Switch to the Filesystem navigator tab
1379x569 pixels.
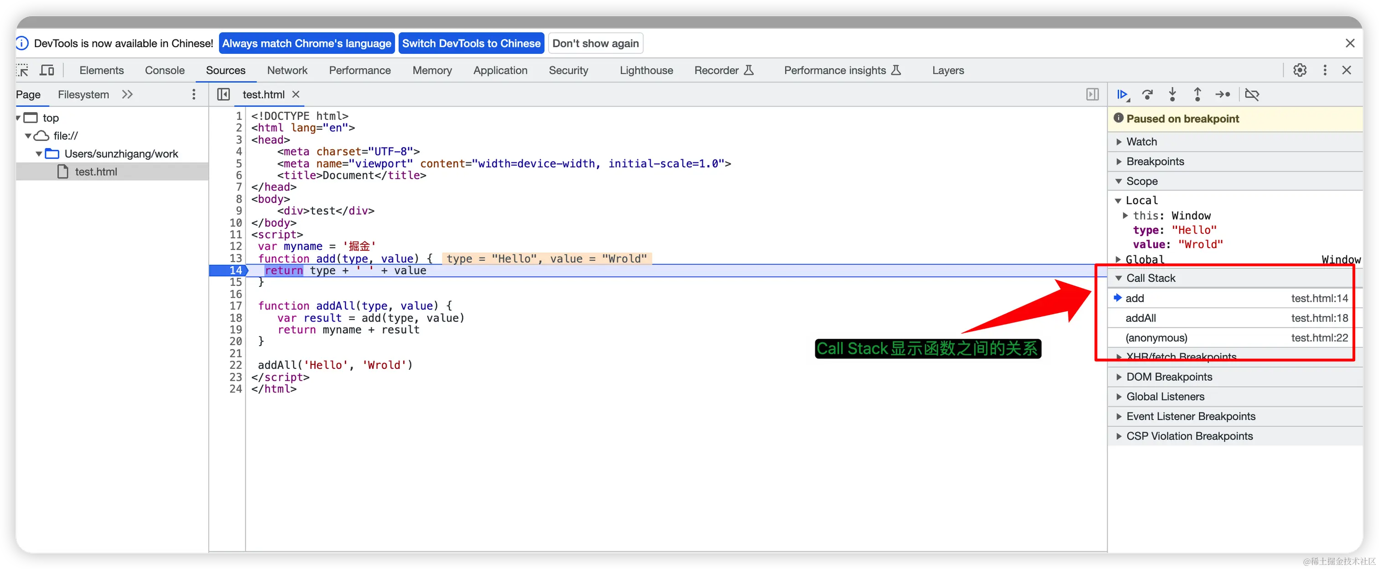(x=83, y=95)
